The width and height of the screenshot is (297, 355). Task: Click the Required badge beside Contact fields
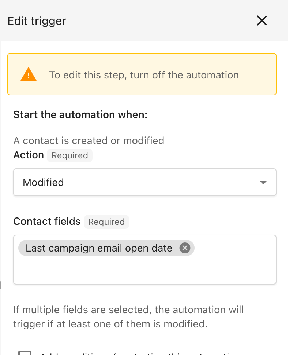(106, 222)
